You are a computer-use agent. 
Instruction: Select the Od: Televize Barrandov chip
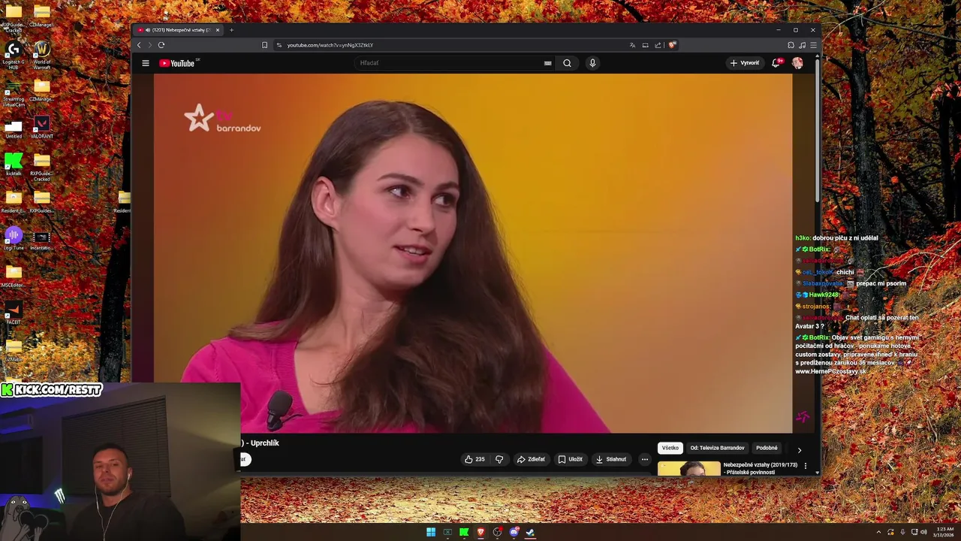point(717,448)
